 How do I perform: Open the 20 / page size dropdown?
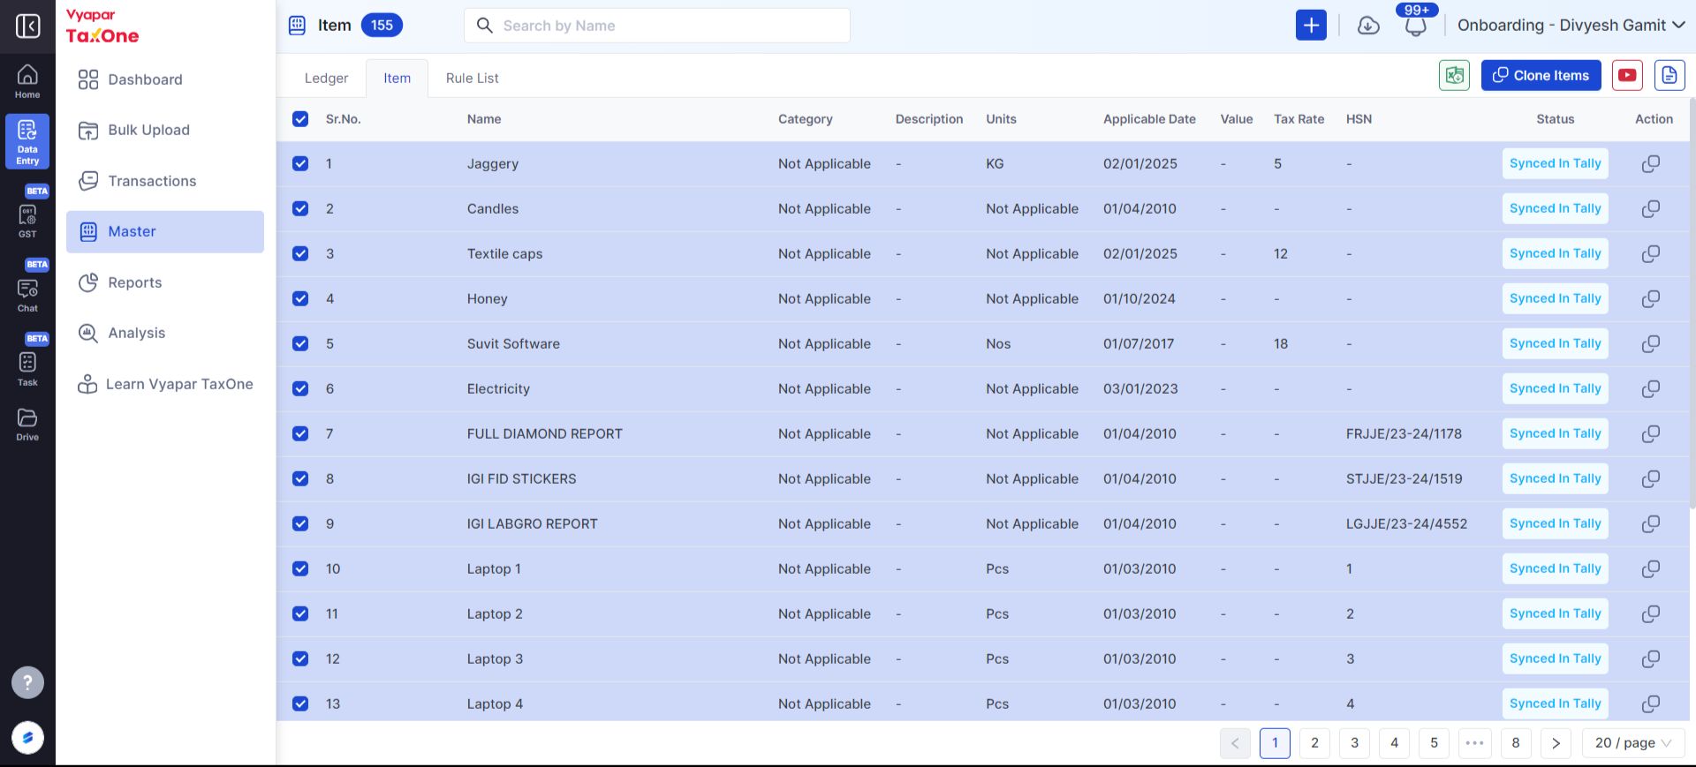(x=1633, y=743)
